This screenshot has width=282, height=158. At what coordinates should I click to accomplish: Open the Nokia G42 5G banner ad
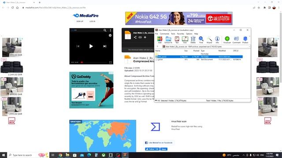click(x=179, y=18)
